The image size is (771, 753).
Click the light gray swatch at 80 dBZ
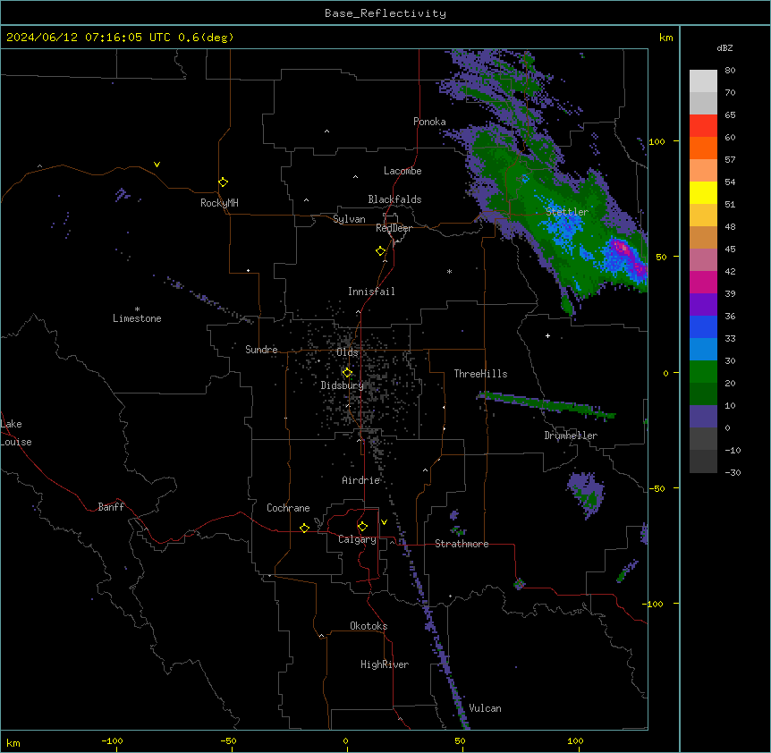point(703,81)
